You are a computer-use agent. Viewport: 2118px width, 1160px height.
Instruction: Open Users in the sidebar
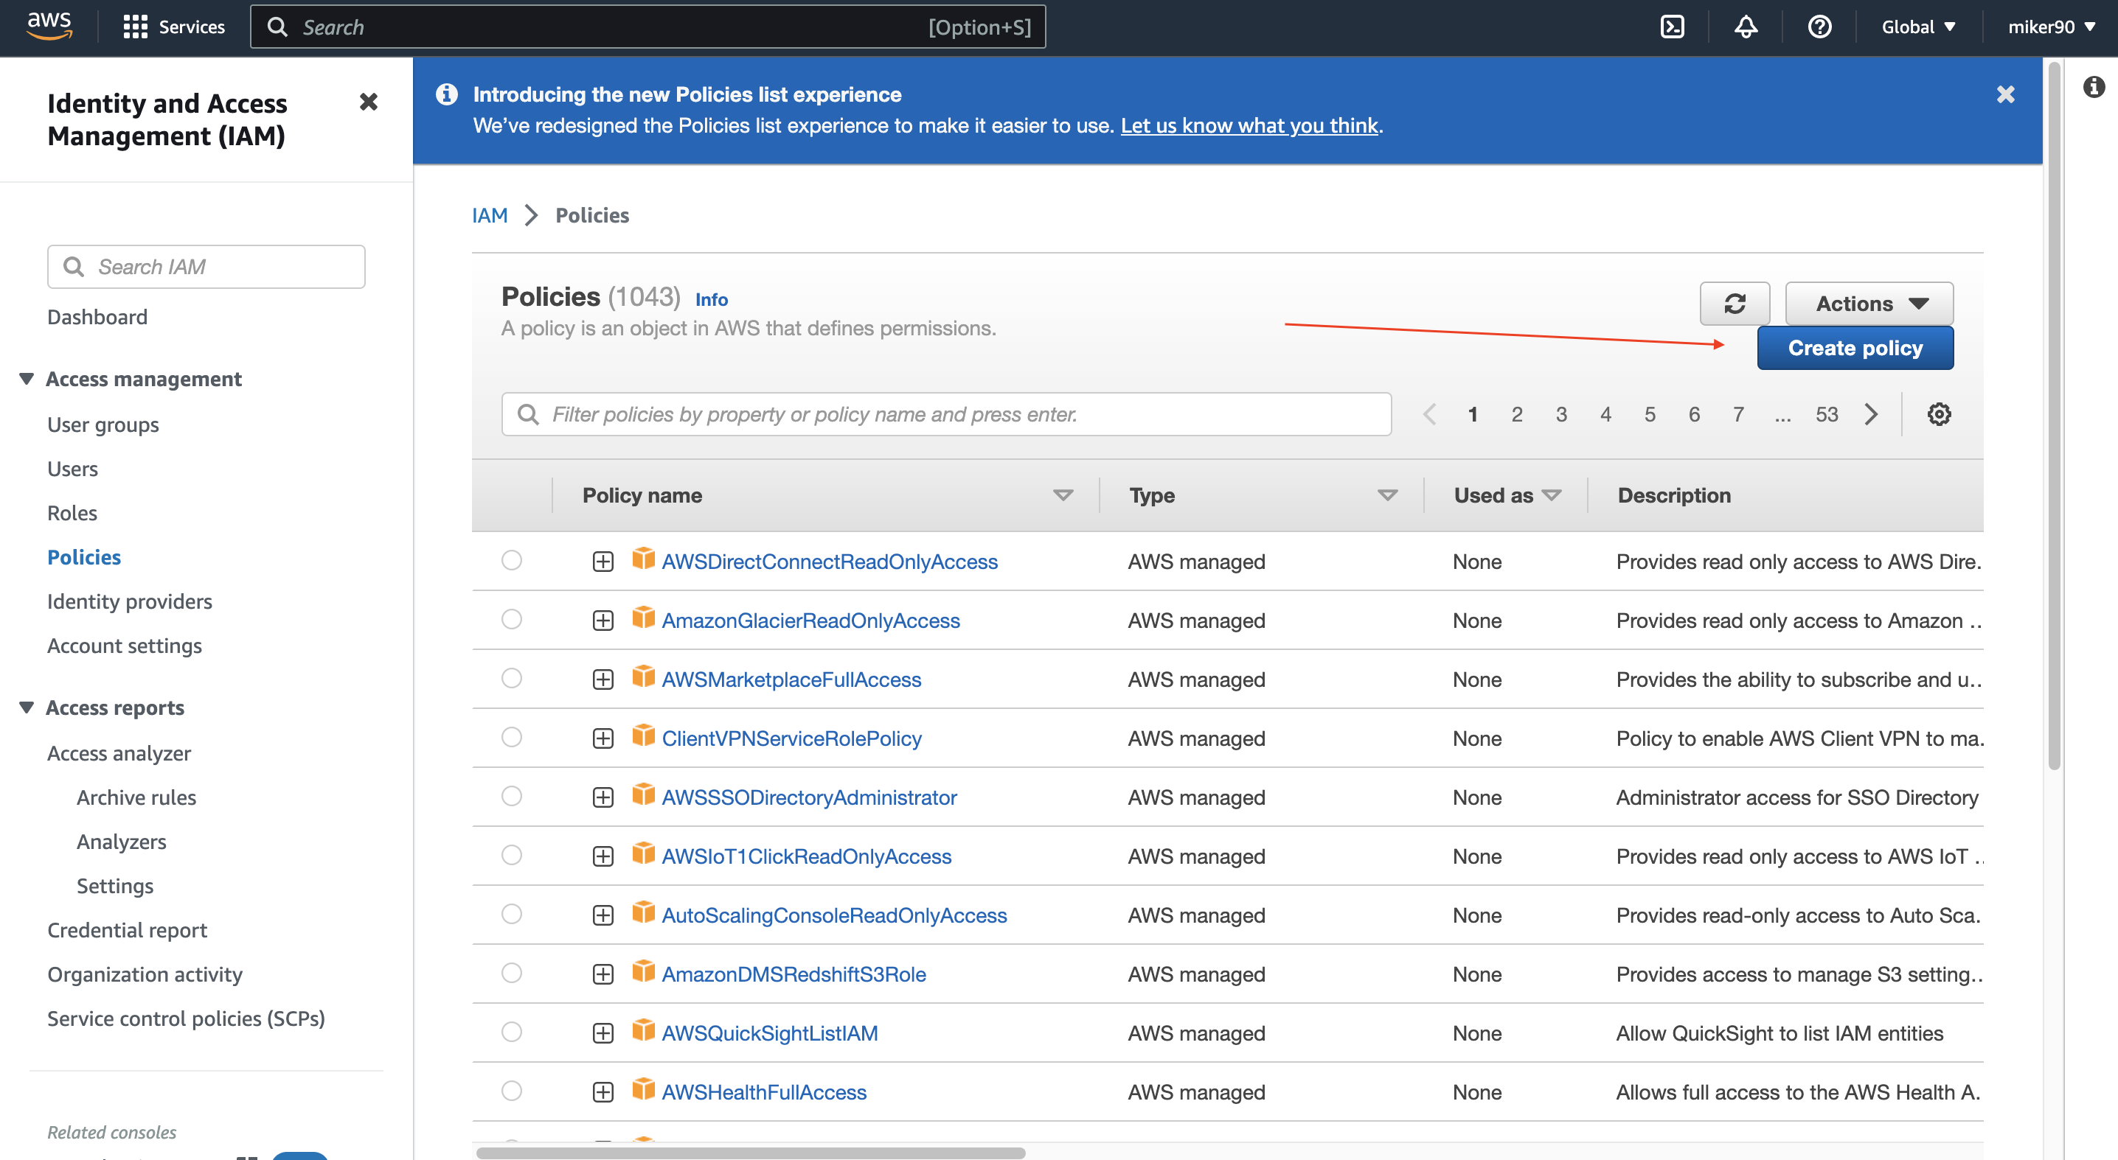click(x=72, y=469)
